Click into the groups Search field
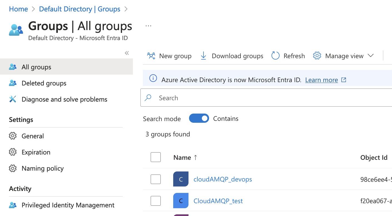392x216 pixels. (x=266, y=98)
